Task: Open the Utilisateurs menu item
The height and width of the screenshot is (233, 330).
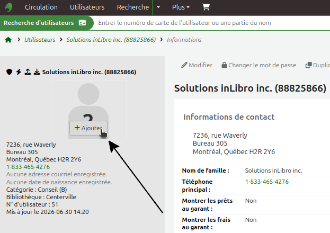Action: pos(87,7)
